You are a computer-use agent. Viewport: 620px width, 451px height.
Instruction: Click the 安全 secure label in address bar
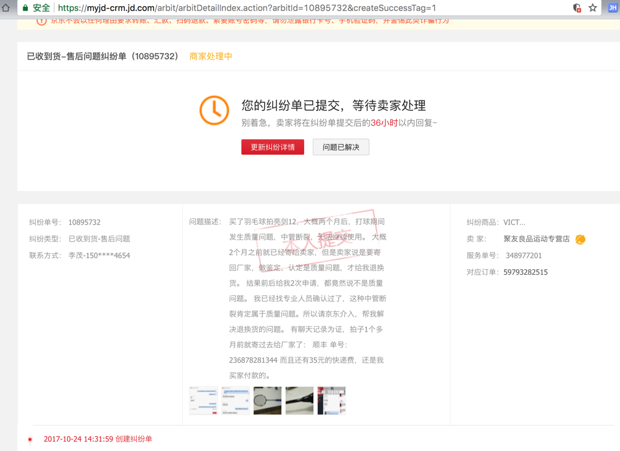coord(41,8)
